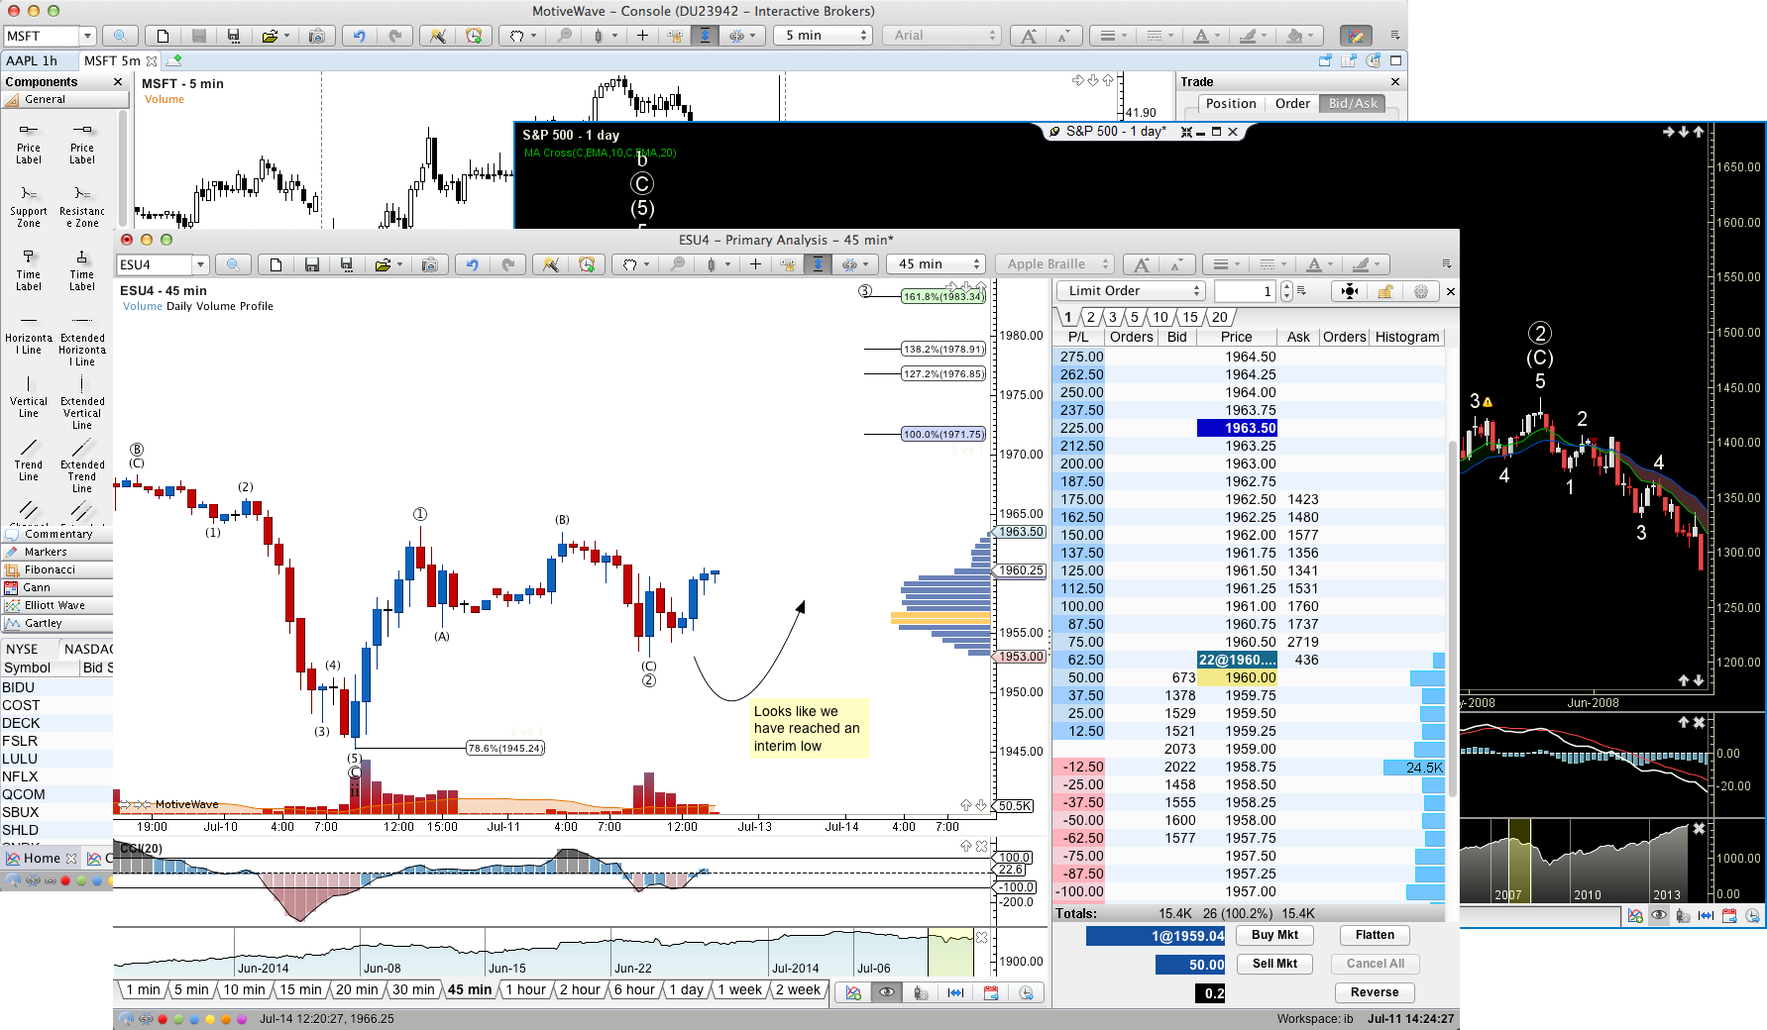Viewport: 1767px width, 1030px height.
Task: Click add study icon in bottom chart bar
Action: coord(852,992)
